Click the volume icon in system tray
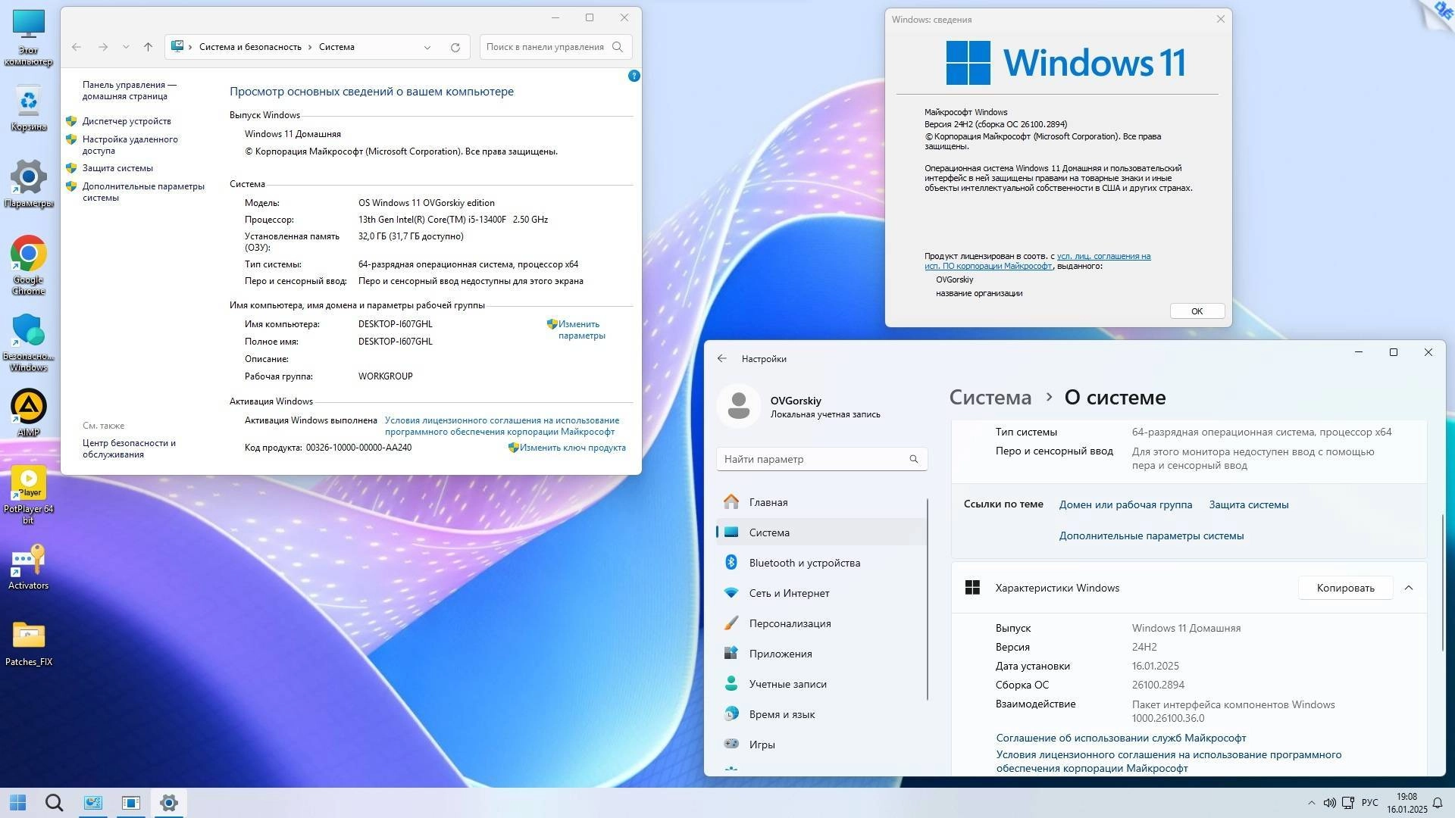 1329,802
